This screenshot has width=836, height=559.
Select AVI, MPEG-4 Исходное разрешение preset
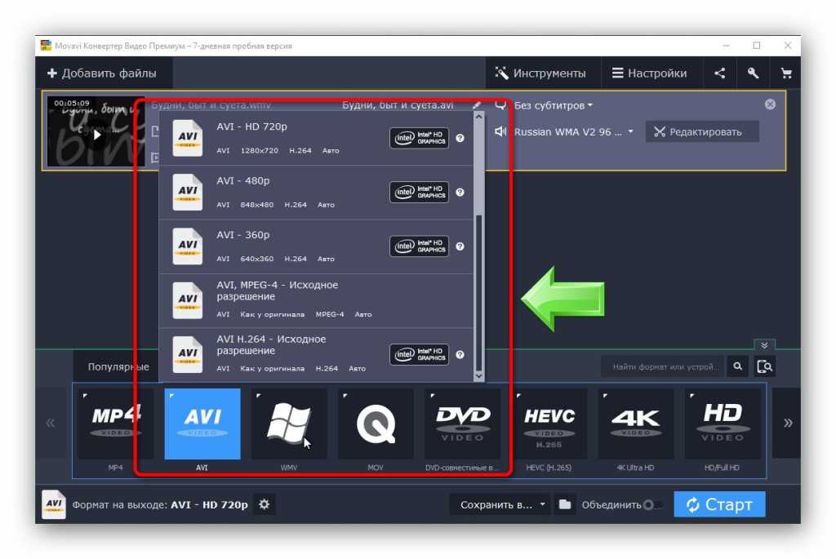pyautogui.click(x=316, y=301)
